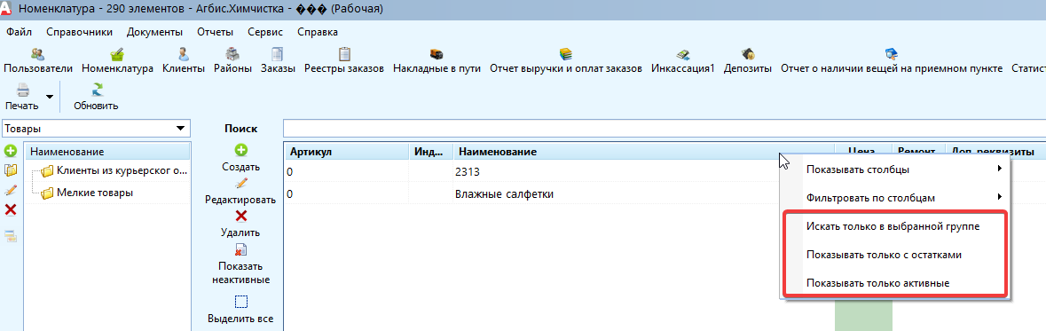Click the Поиск text input field
This screenshot has width=1046, height=331.
[x=664, y=128]
